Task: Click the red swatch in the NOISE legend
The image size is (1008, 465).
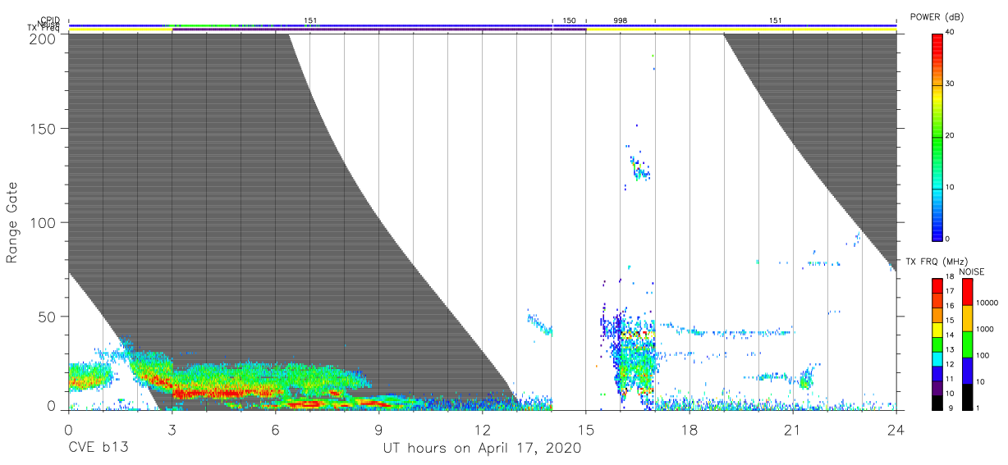Action: [967, 292]
